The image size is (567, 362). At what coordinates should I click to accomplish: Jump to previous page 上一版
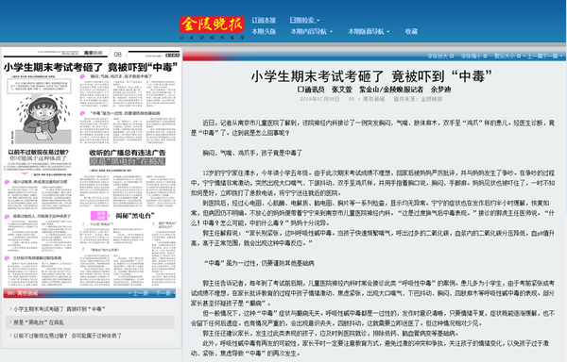tap(140, 293)
